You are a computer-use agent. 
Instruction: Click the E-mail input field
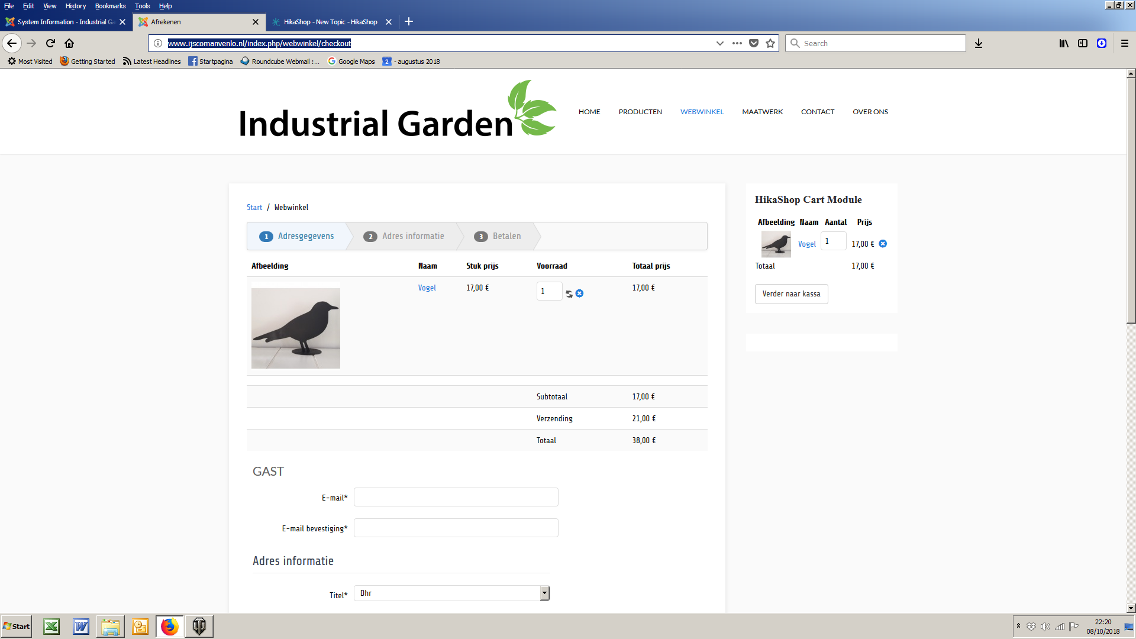point(456,497)
